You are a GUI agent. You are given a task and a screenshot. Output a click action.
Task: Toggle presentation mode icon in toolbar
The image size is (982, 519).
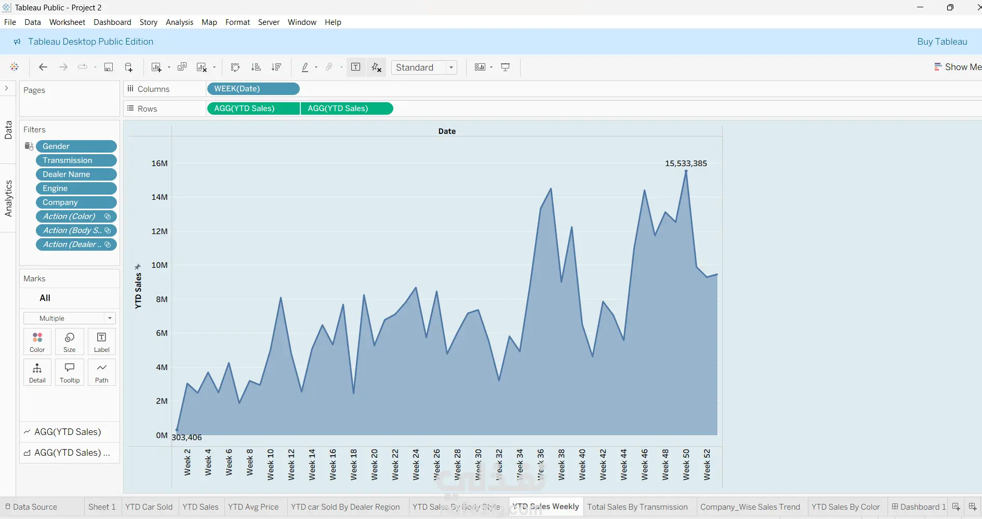(x=505, y=67)
